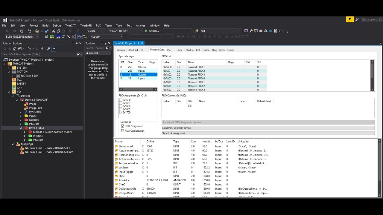The width and height of the screenshot is (383, 215).
Task: Check the 0x1600 PDO assignment box
Action: coord(121,100)
